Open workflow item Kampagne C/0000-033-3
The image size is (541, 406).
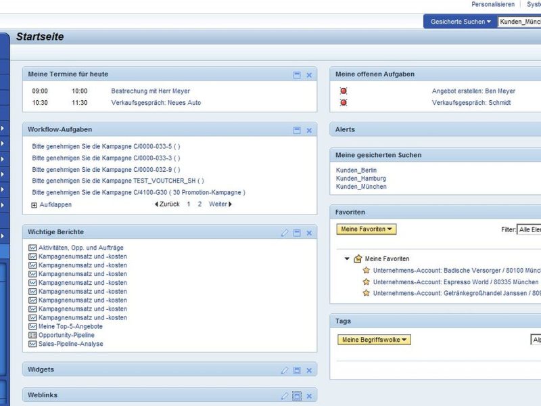pyautogui.click(x=106, y=158)
